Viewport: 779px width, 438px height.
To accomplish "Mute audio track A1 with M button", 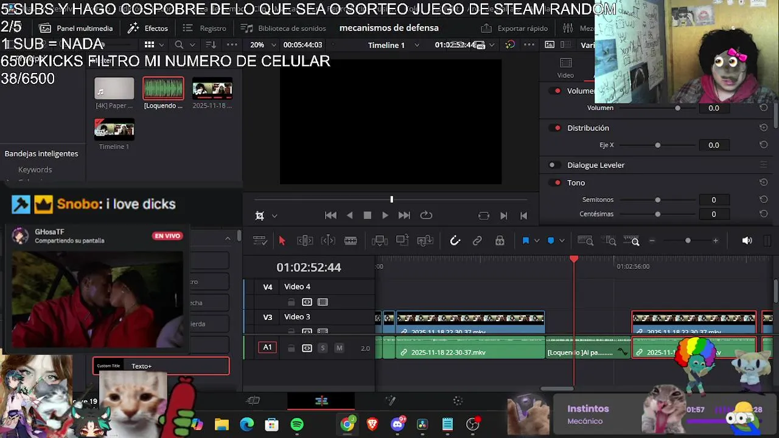I will (x=339, y=348).
